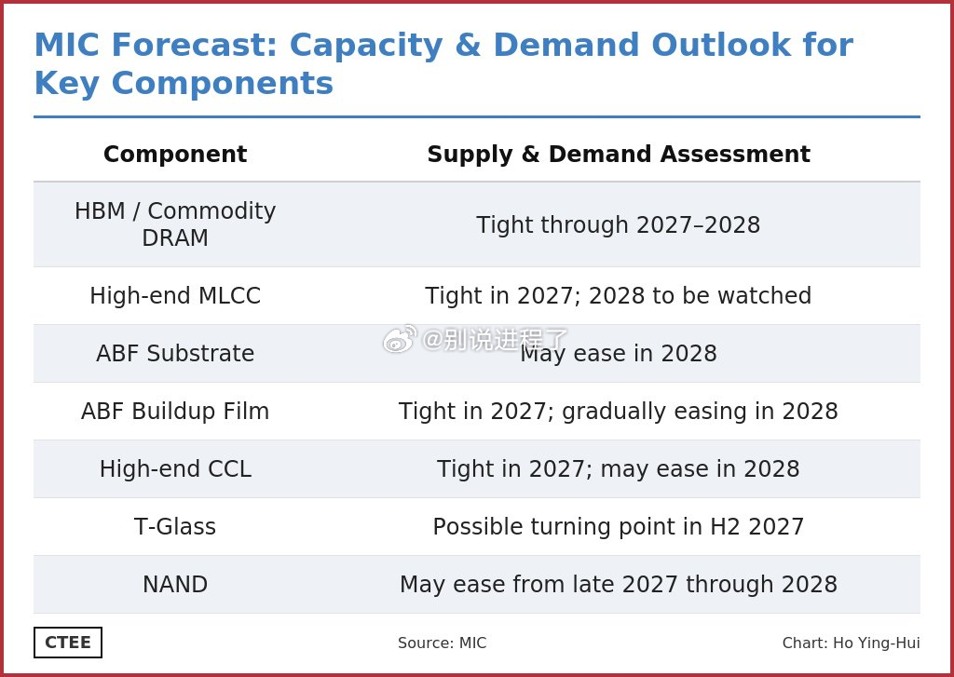Click 'Tight through 2027–2028' assessment
The height and width of the screenshot is (677, 954).
point(619,225)
